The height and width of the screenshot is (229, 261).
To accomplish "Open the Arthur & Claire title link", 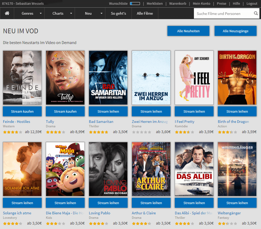I will tap(144, 213).
